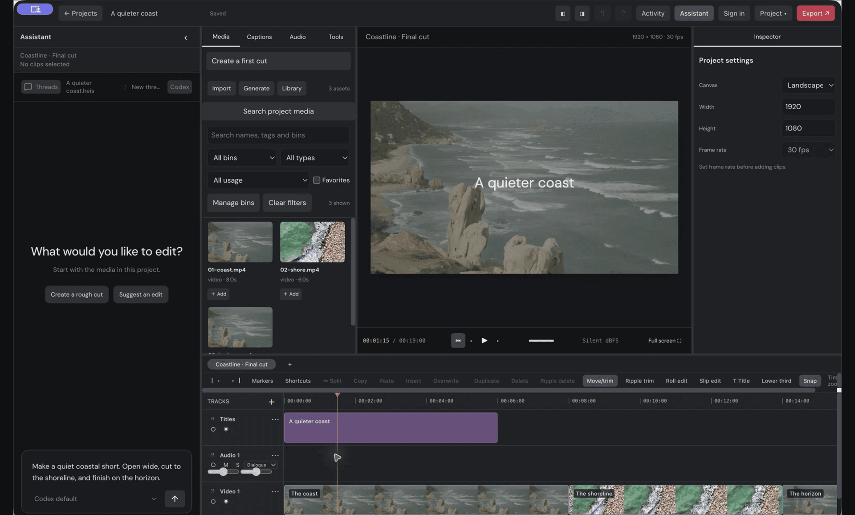Adjust the first Audio 1 slider knob
The height and width of the screenshot is (515, 855).
pyautogui.click(x=223, y=472)
